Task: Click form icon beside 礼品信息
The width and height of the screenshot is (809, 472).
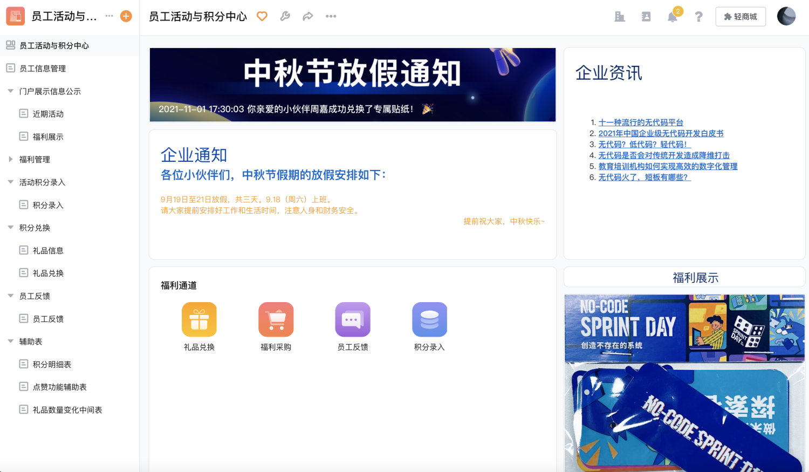Action: pyautogui.click(x=24, y=250)
